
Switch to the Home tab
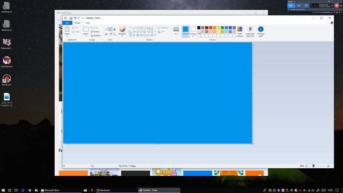(x=77, y=23)
